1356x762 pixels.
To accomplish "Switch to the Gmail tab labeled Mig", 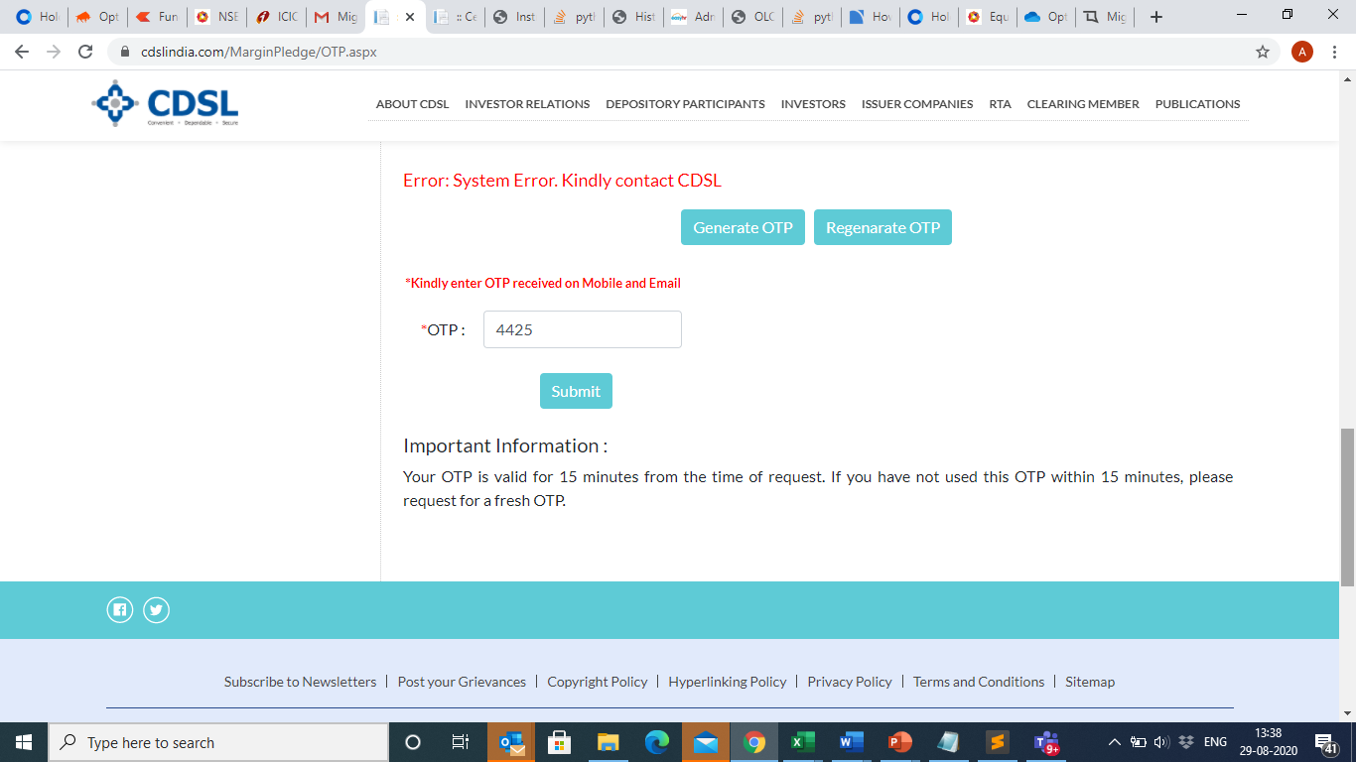I will click(x=336, y=17).
